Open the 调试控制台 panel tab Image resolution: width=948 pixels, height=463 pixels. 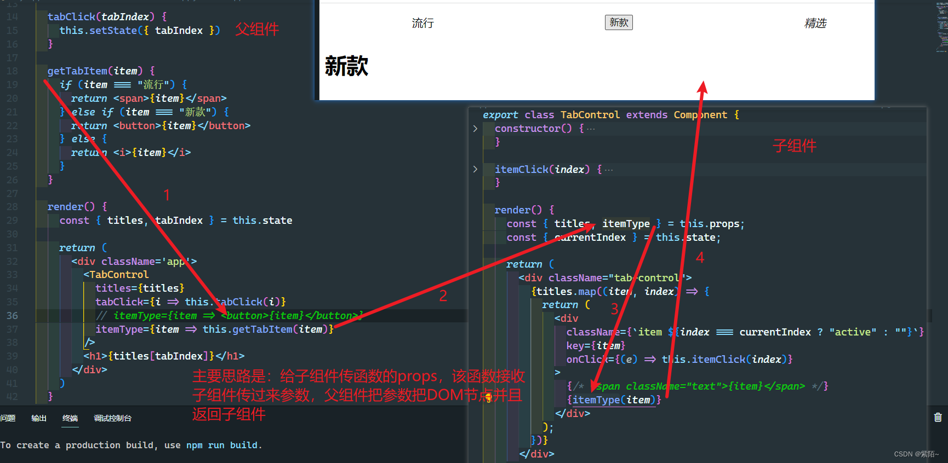coord(113,418)
